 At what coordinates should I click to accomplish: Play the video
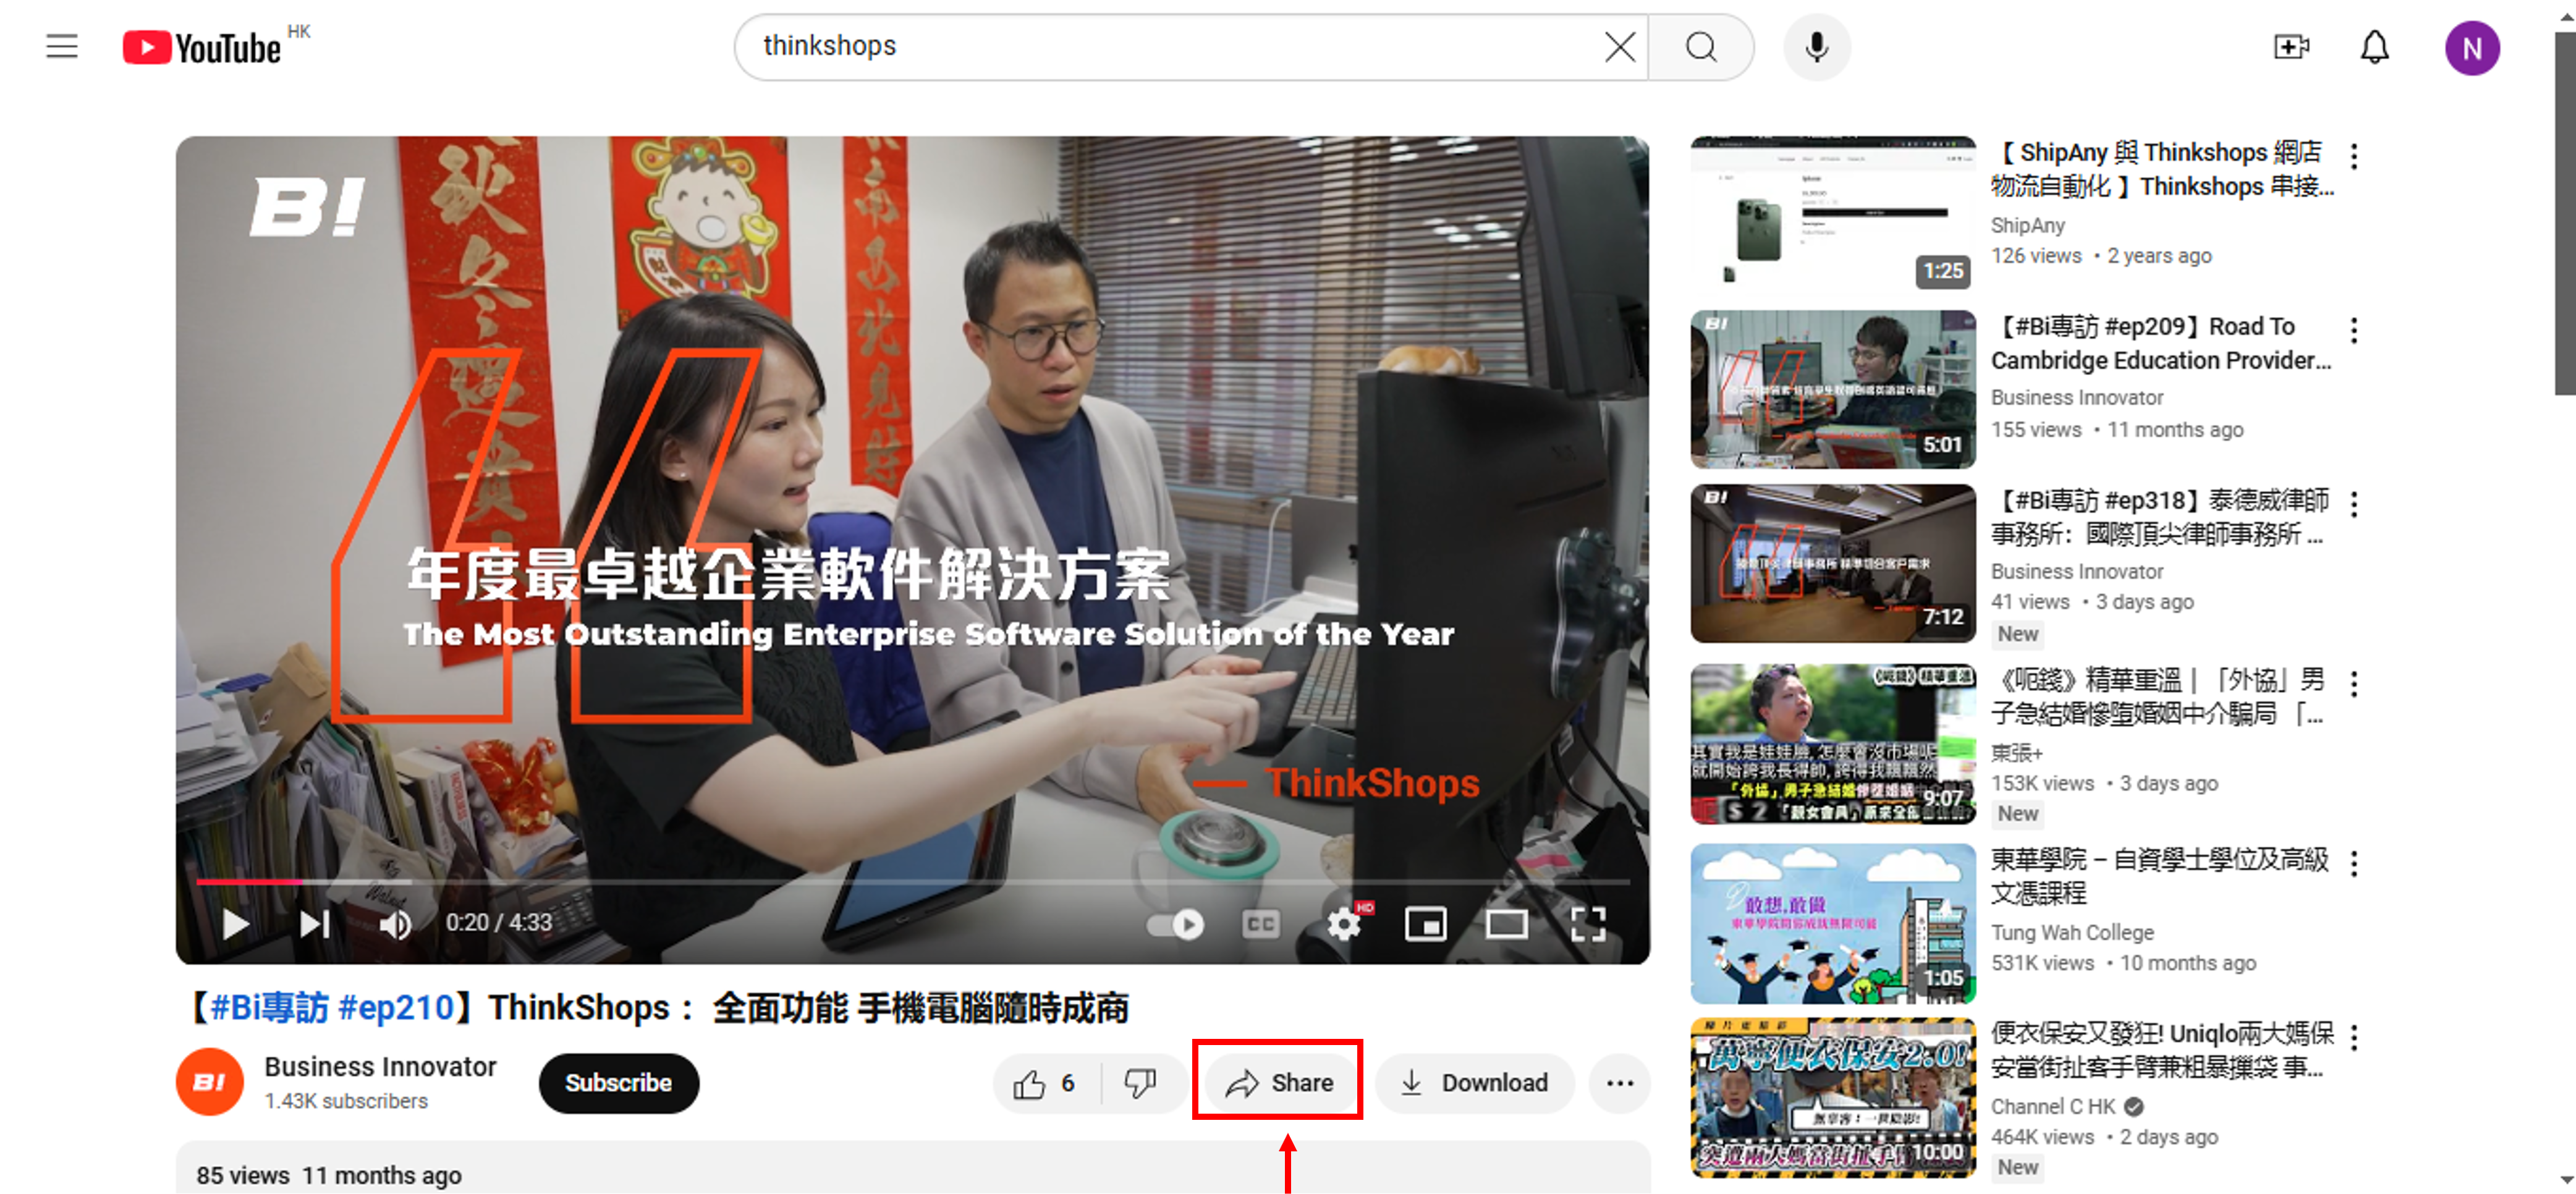tap(235, 923)
